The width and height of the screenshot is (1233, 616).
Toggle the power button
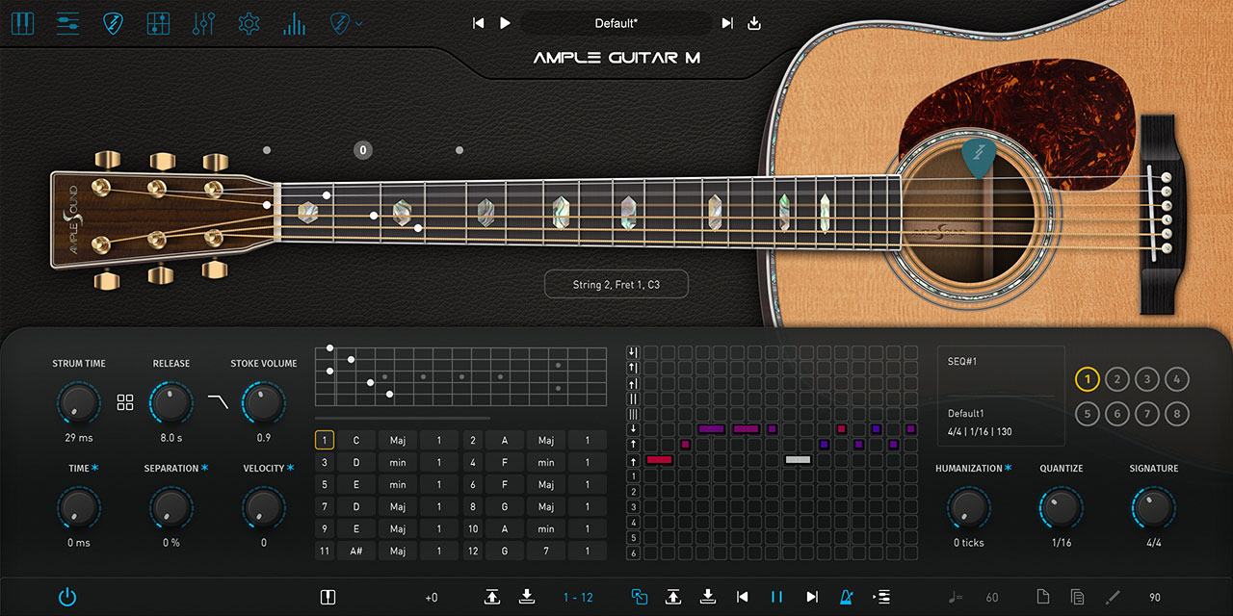[66, 597]
